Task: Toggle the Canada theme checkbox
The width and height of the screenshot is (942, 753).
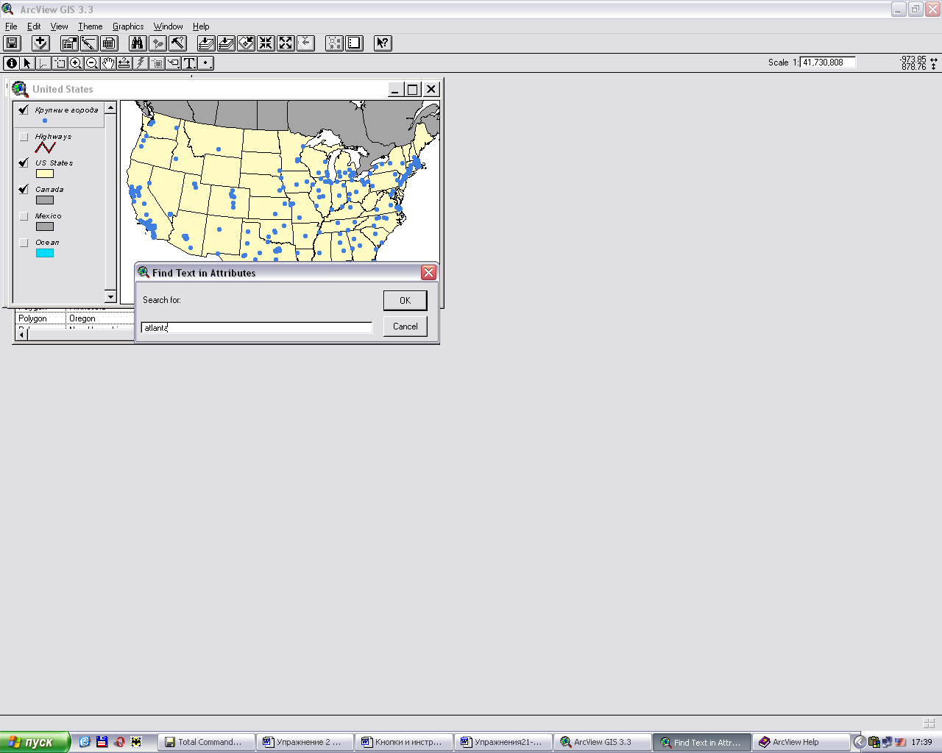Action: tap(24, 189)
